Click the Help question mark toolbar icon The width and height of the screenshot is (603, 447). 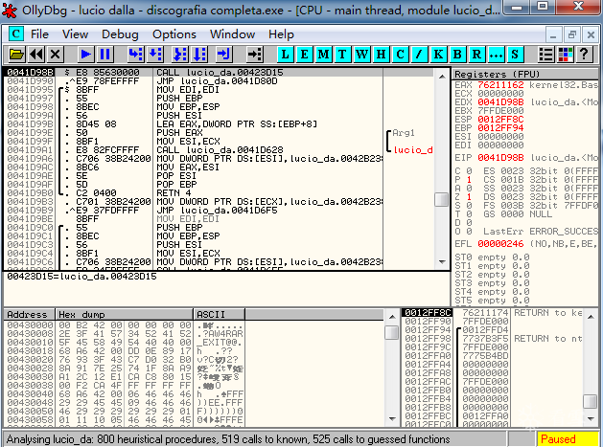[584, 55]
